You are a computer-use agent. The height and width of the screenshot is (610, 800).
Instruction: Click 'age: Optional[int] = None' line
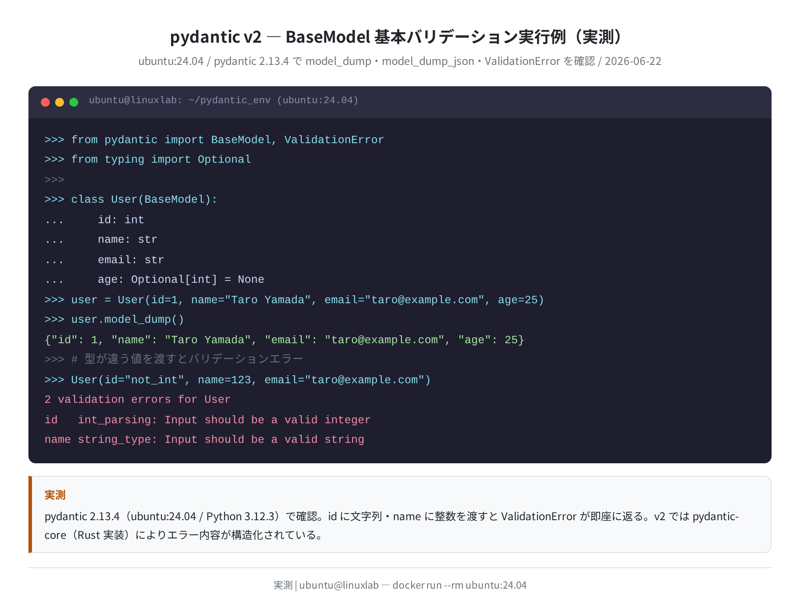(x=154, y=279)
